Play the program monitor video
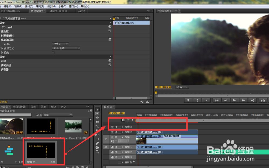269x168 pixels. pos(234,101)
